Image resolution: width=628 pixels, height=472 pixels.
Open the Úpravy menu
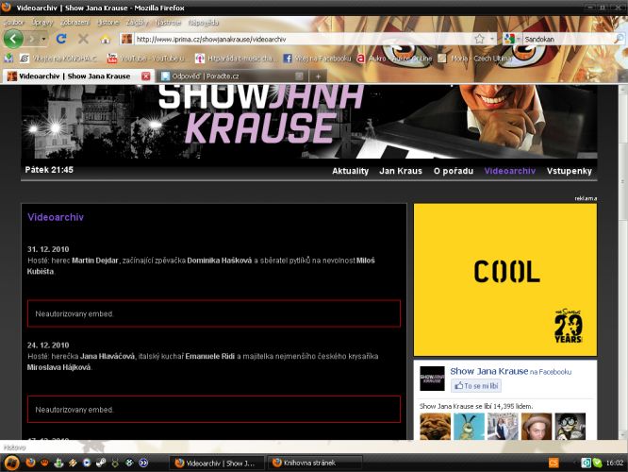(x=42, y=23)
